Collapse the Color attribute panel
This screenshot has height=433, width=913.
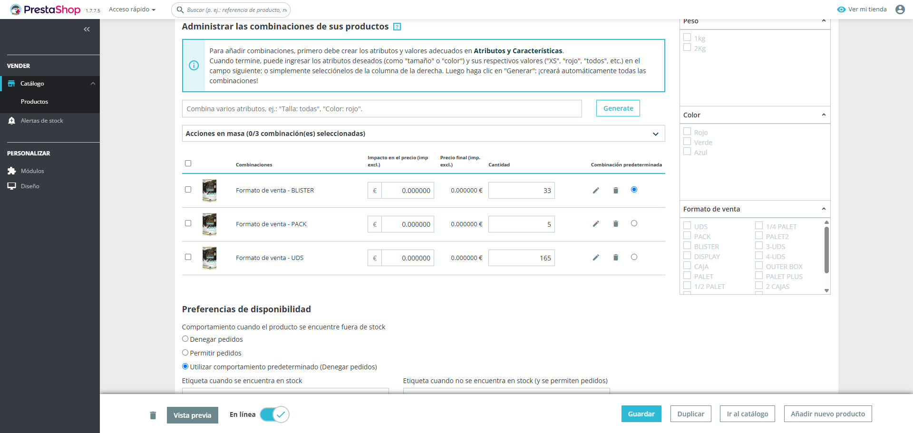(824, 115)
